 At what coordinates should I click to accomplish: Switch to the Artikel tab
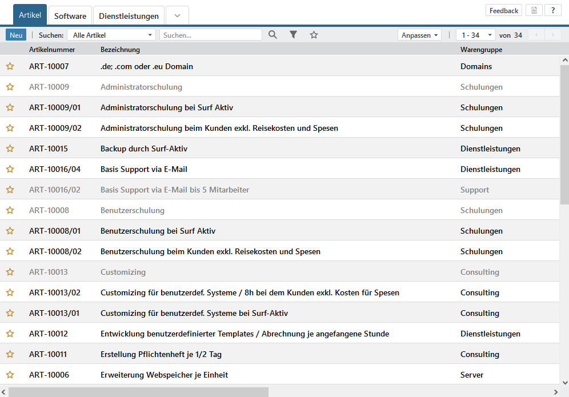(x=30, y=15)
